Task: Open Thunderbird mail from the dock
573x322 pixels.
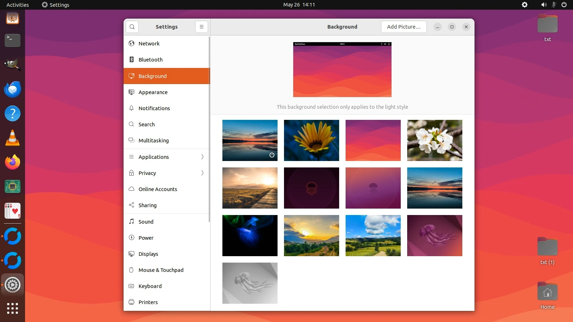Action: point(13,89)
